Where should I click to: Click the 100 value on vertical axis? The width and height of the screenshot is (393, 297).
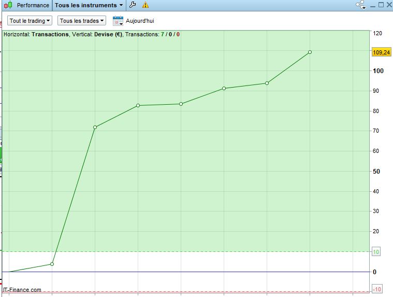pos(378,71)
